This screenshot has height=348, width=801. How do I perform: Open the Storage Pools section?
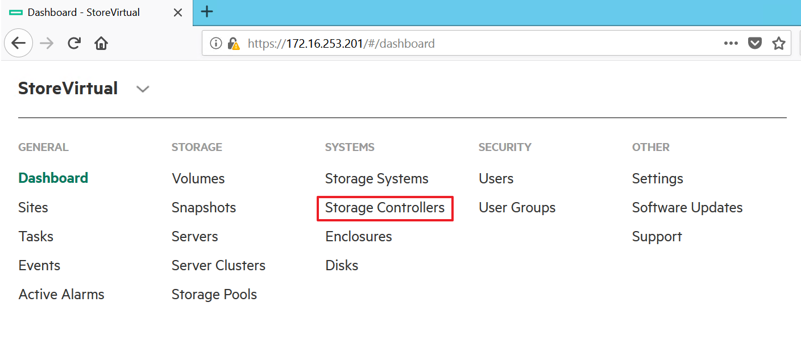point(214,295)
